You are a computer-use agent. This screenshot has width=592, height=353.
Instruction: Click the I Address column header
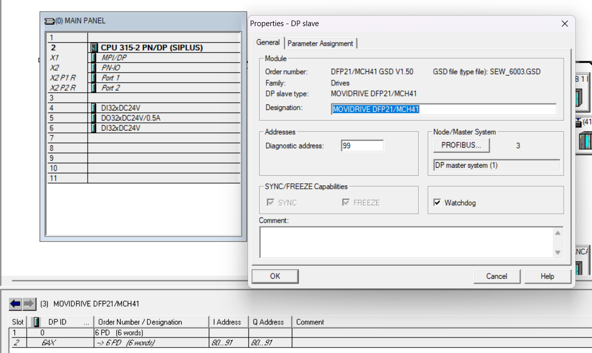(229, 322)
